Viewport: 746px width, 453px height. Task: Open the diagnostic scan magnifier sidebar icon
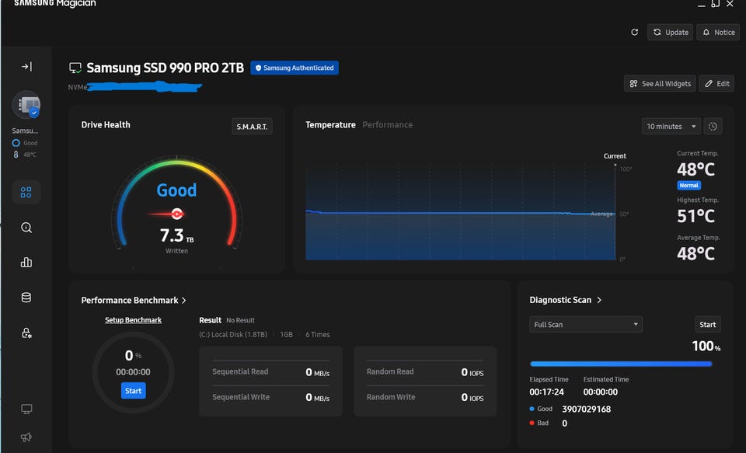pos(26,228)
